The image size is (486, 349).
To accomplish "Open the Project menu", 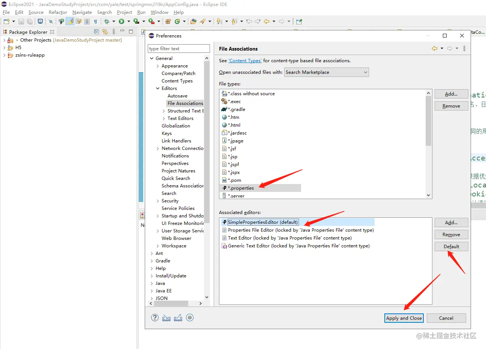I will point(124,12).
